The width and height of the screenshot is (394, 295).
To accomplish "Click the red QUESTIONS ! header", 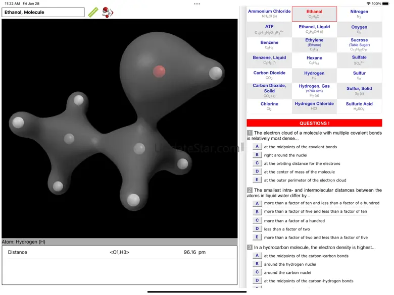I will tap(314, 123).
